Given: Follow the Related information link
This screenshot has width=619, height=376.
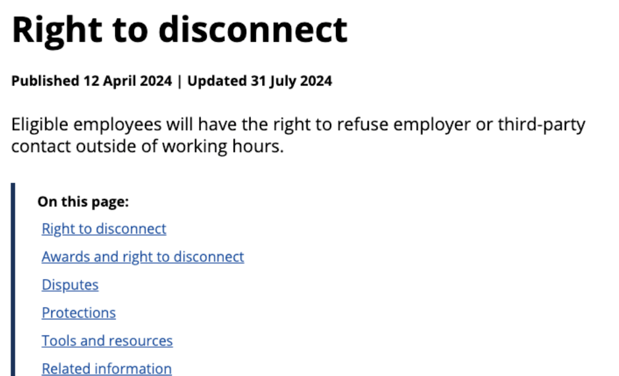Looking at the screenshot, I should [x=107, y=369].
